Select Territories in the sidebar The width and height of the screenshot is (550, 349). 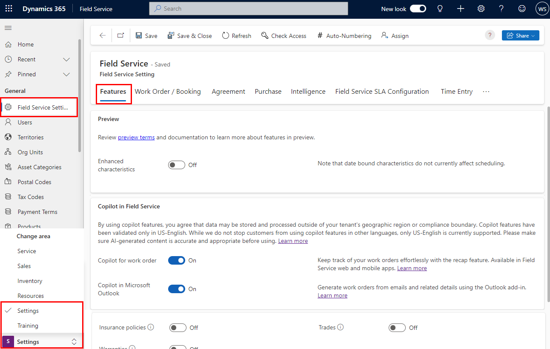coord(31,137)
